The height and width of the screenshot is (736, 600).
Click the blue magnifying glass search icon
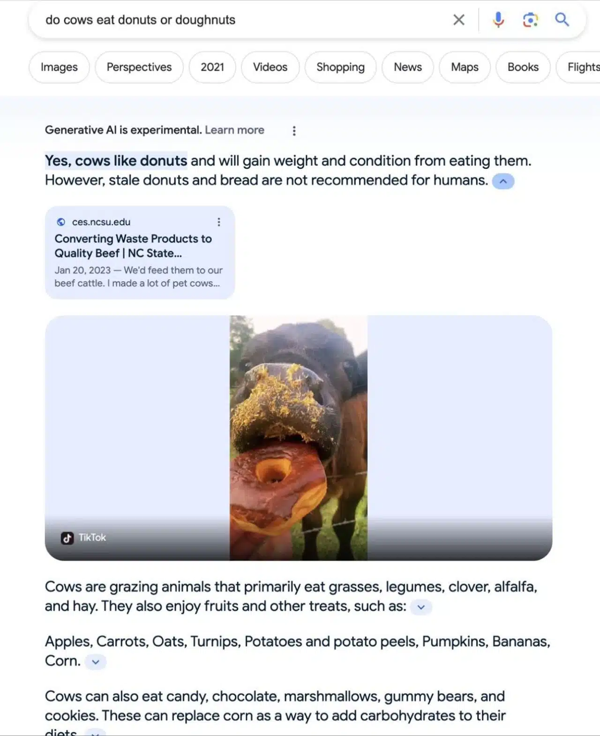pos(562,20)
